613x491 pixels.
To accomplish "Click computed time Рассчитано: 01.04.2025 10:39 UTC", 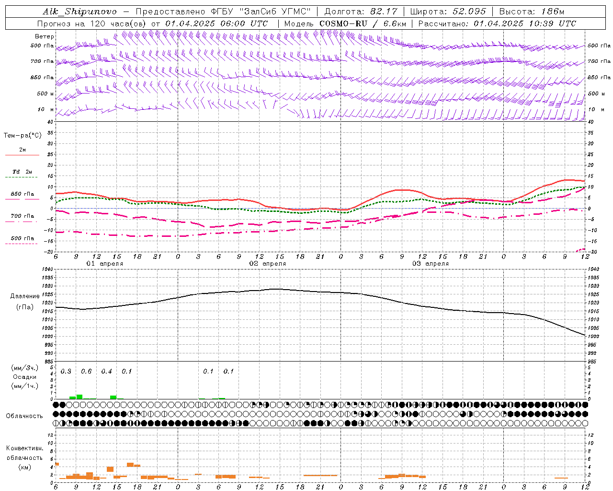I will coord(497,23).
